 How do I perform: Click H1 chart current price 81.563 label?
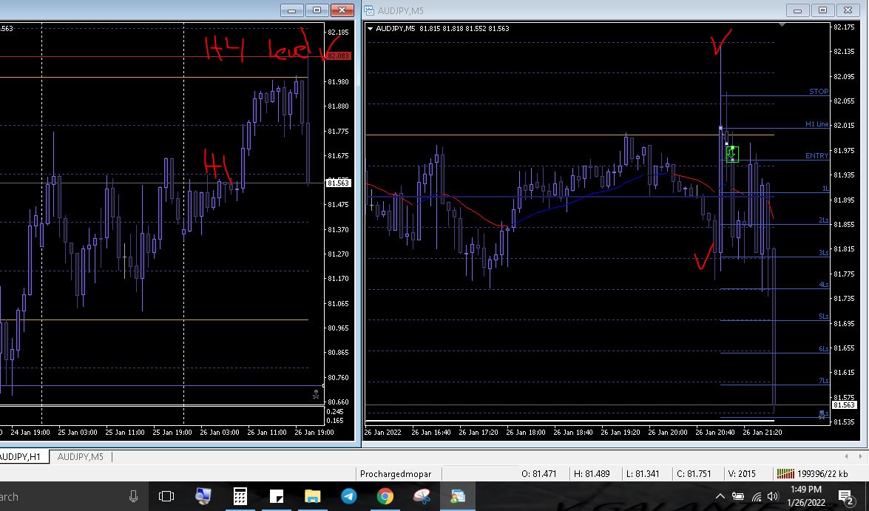tap(338, 183)
